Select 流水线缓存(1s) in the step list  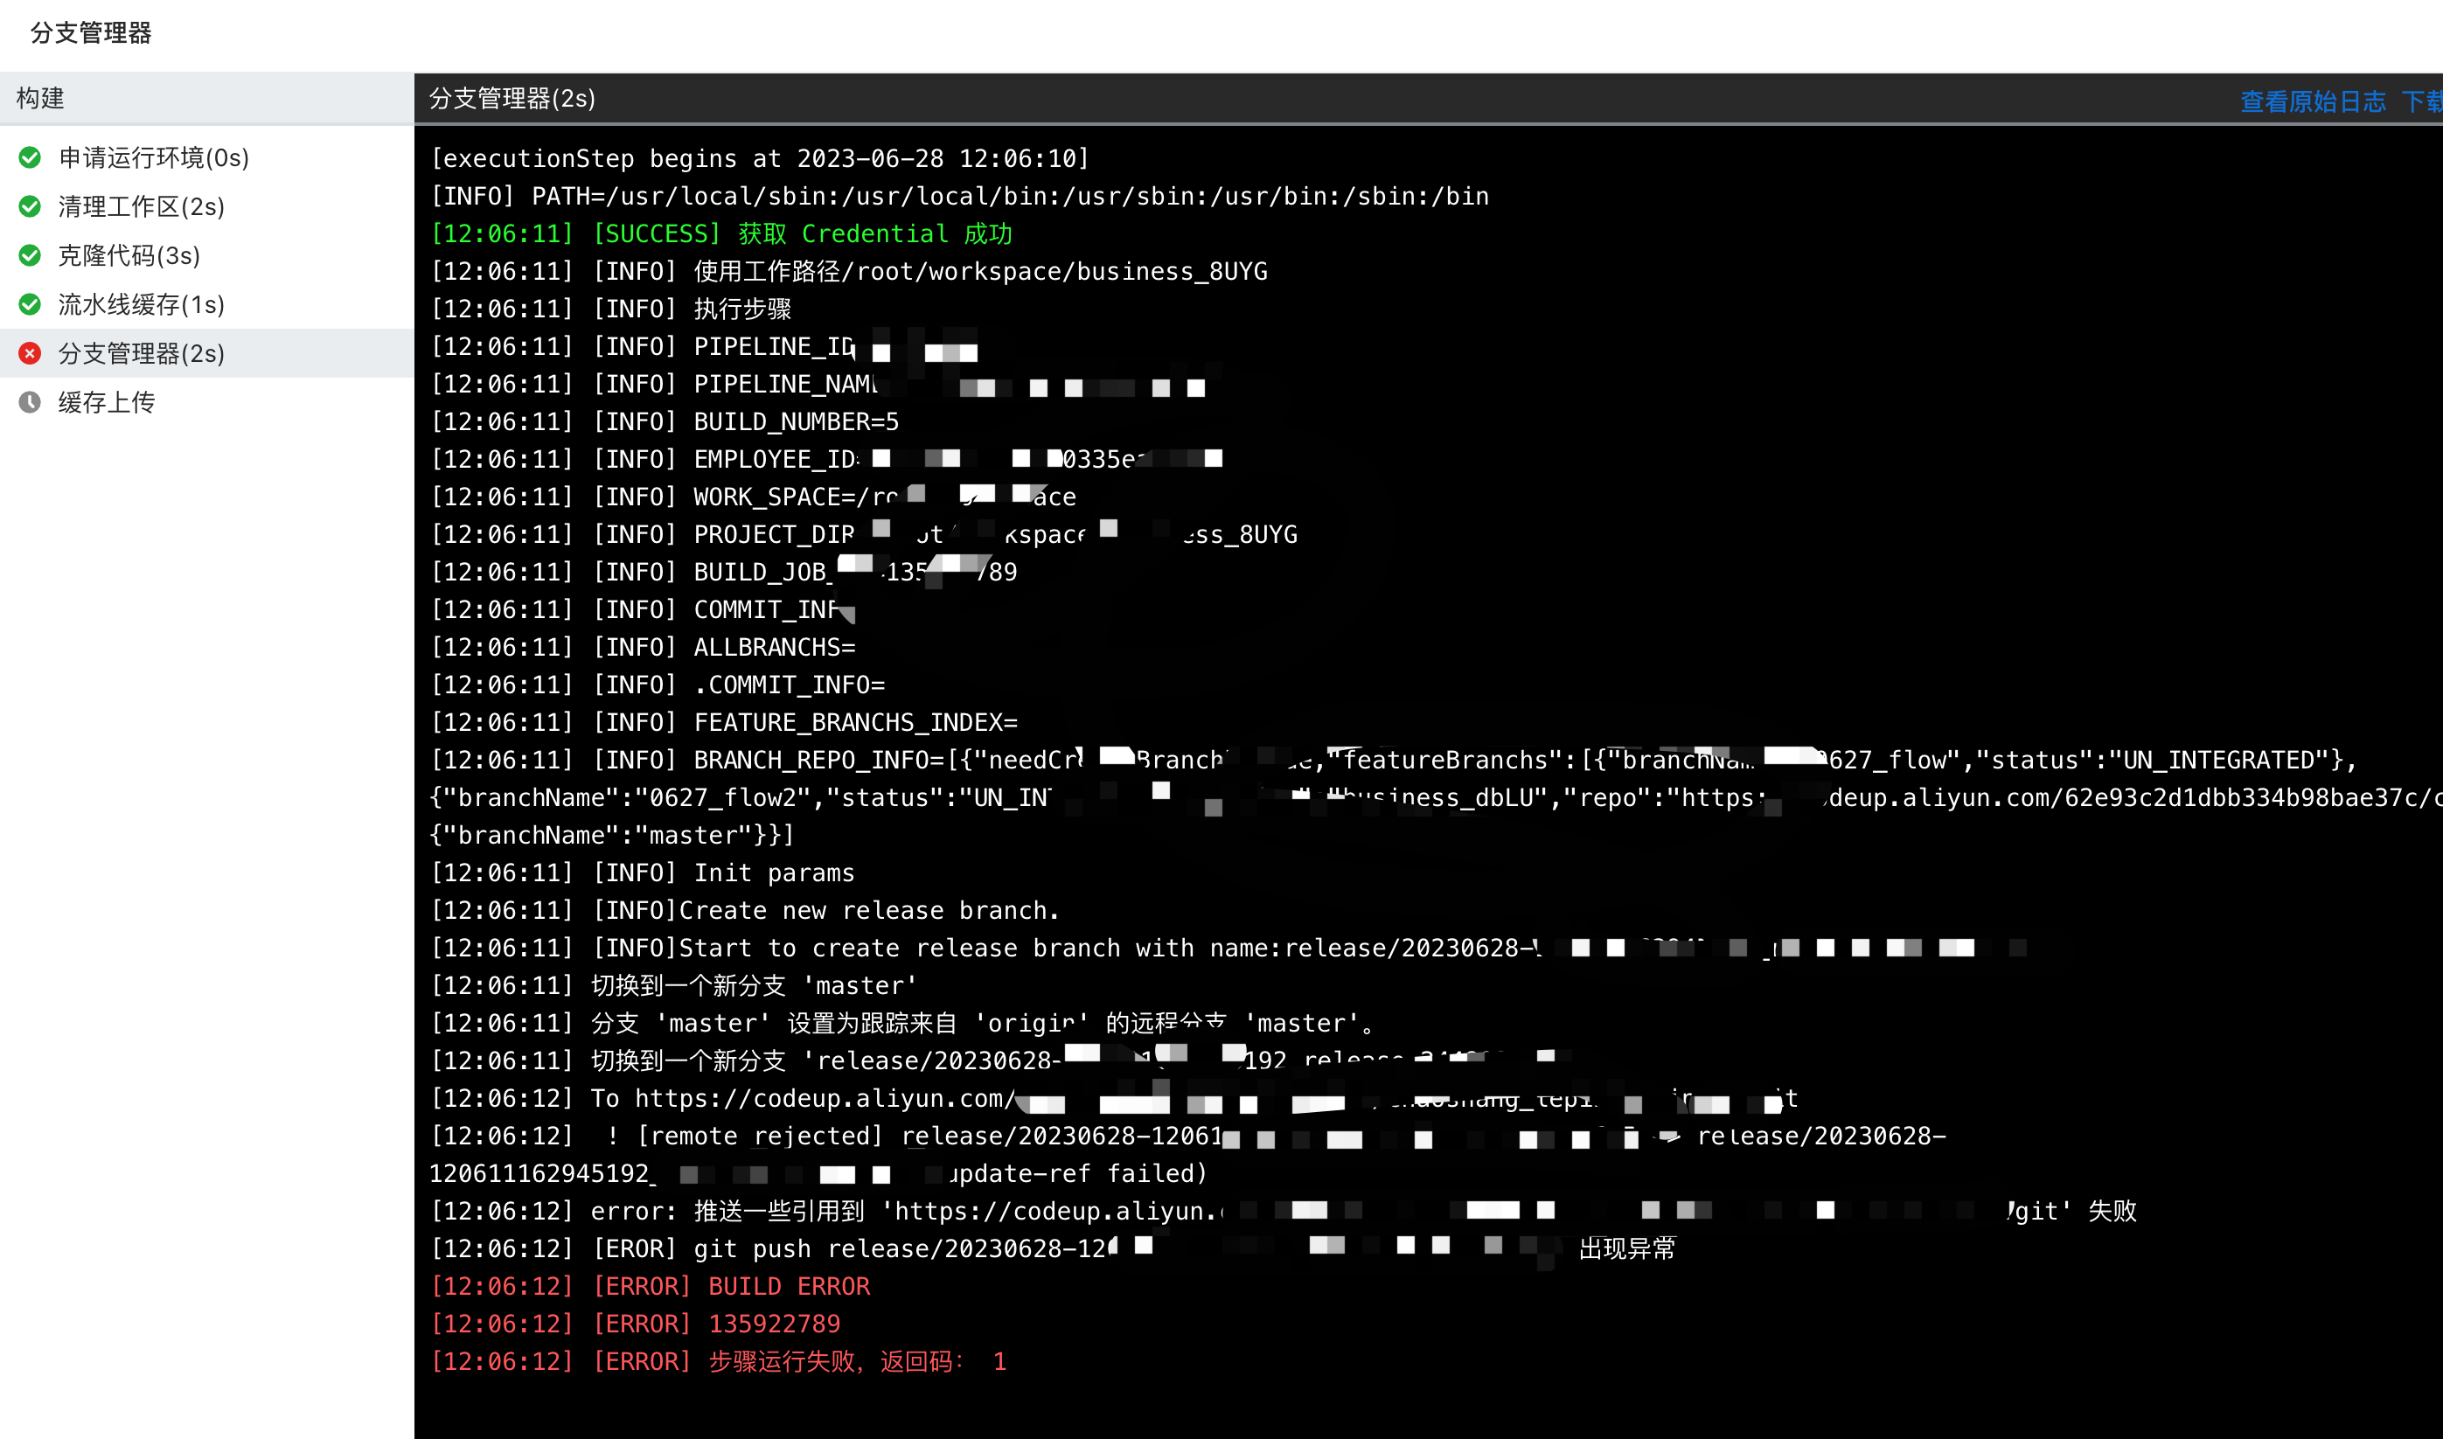(x=142, y=304)
